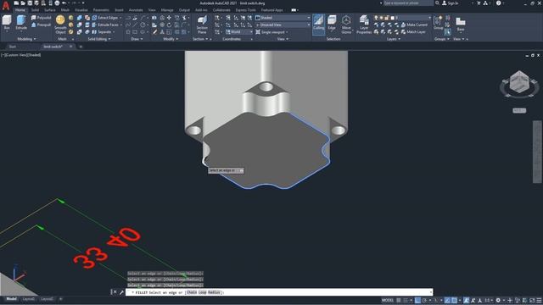
Task: Expand the Layers panel dropdown
Action: [x=394, y=39]
